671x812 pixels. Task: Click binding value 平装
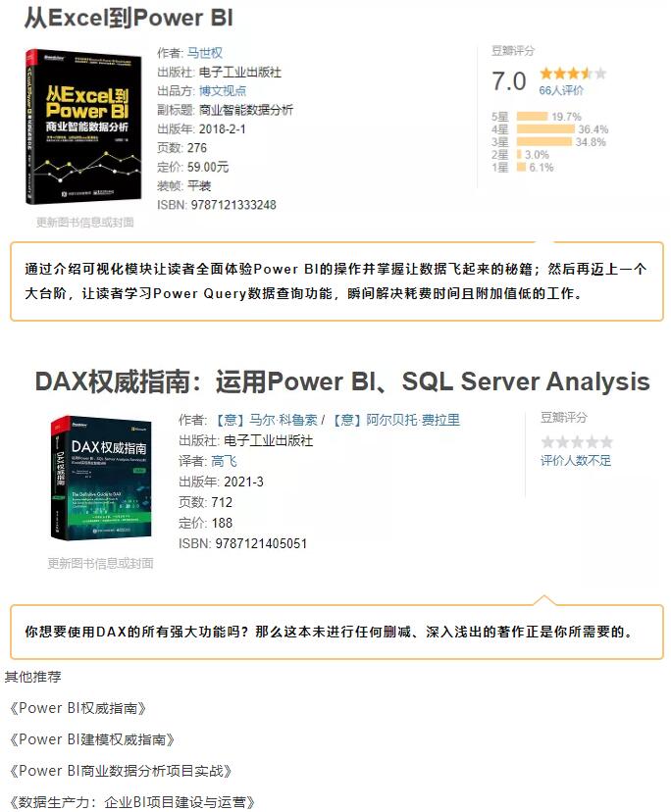pos(199,186)
